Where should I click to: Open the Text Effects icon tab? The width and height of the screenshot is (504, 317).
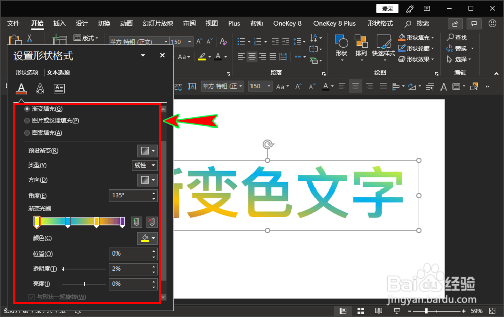pos(40,88)
